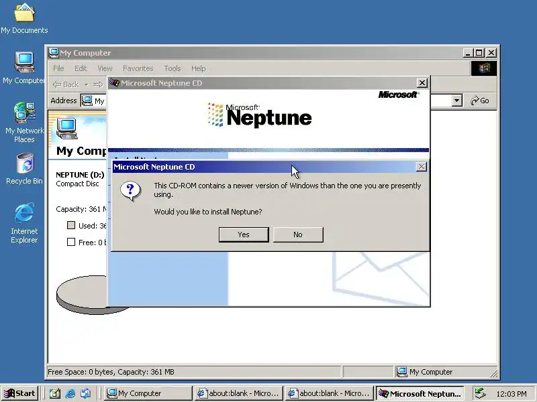
Task: Open the Tools menu in My Computer
Action: coord(173,68)
